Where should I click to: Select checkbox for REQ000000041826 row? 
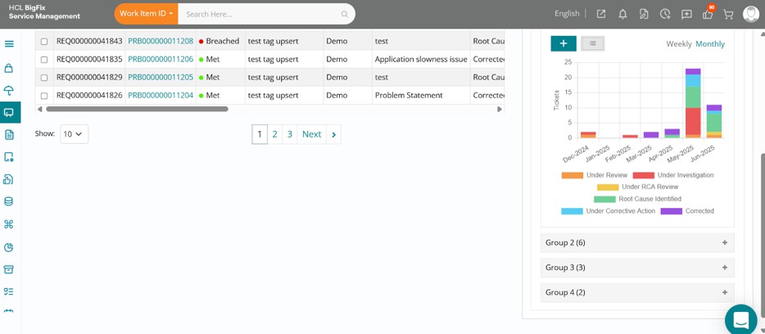coord(44,96)
